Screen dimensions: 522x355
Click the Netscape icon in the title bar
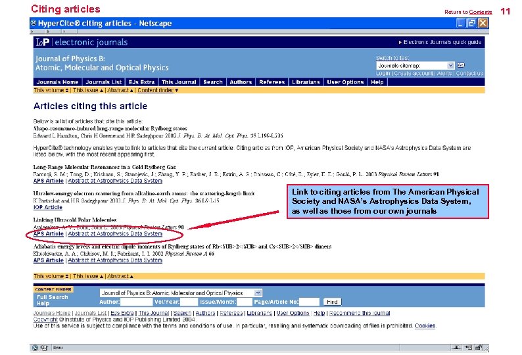[34, 23]
